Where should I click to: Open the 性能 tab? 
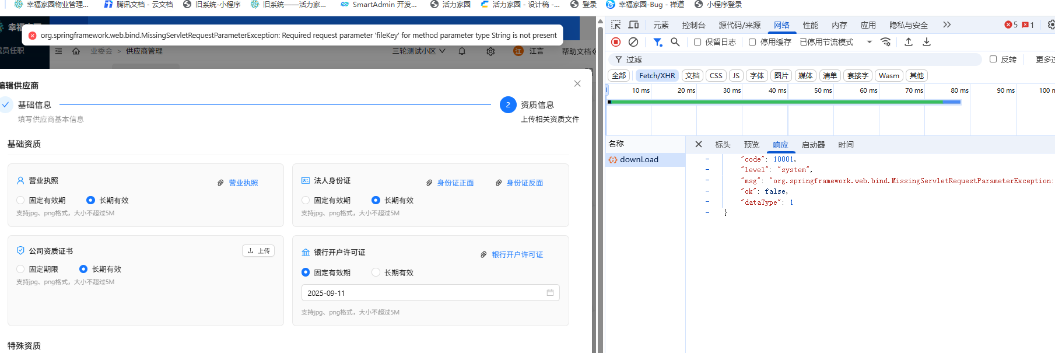pos(811,25)
